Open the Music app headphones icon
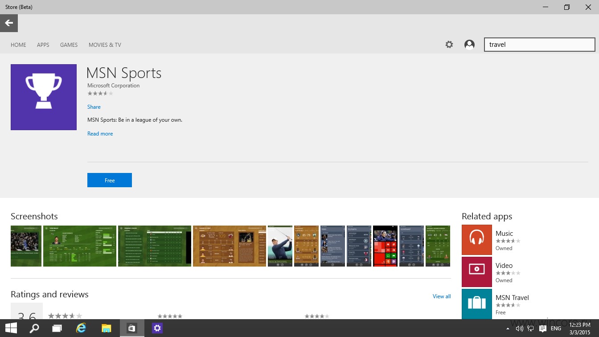Viewport: 599px width, 337px height. click(x=477, y=240)
